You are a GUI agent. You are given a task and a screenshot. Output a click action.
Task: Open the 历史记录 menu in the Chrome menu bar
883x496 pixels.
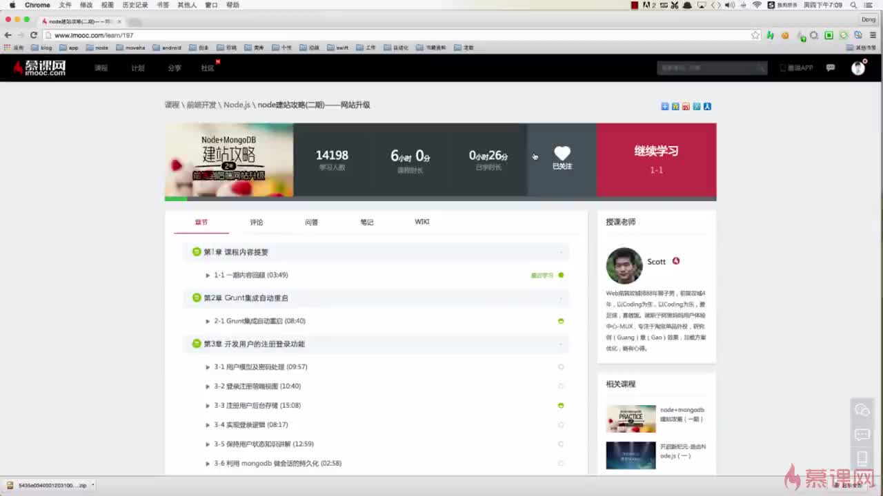point(135,5)
